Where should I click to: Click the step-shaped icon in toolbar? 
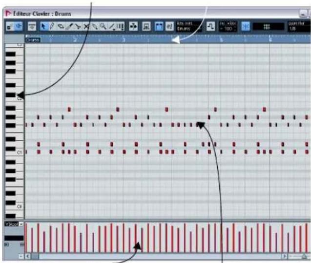[210, 26]
